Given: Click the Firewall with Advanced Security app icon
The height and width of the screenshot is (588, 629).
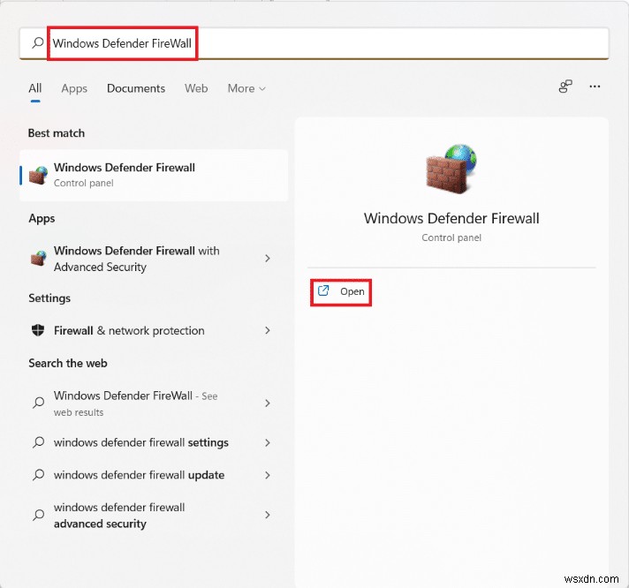Looking at the screenshot, I should [x=38, y=259].
